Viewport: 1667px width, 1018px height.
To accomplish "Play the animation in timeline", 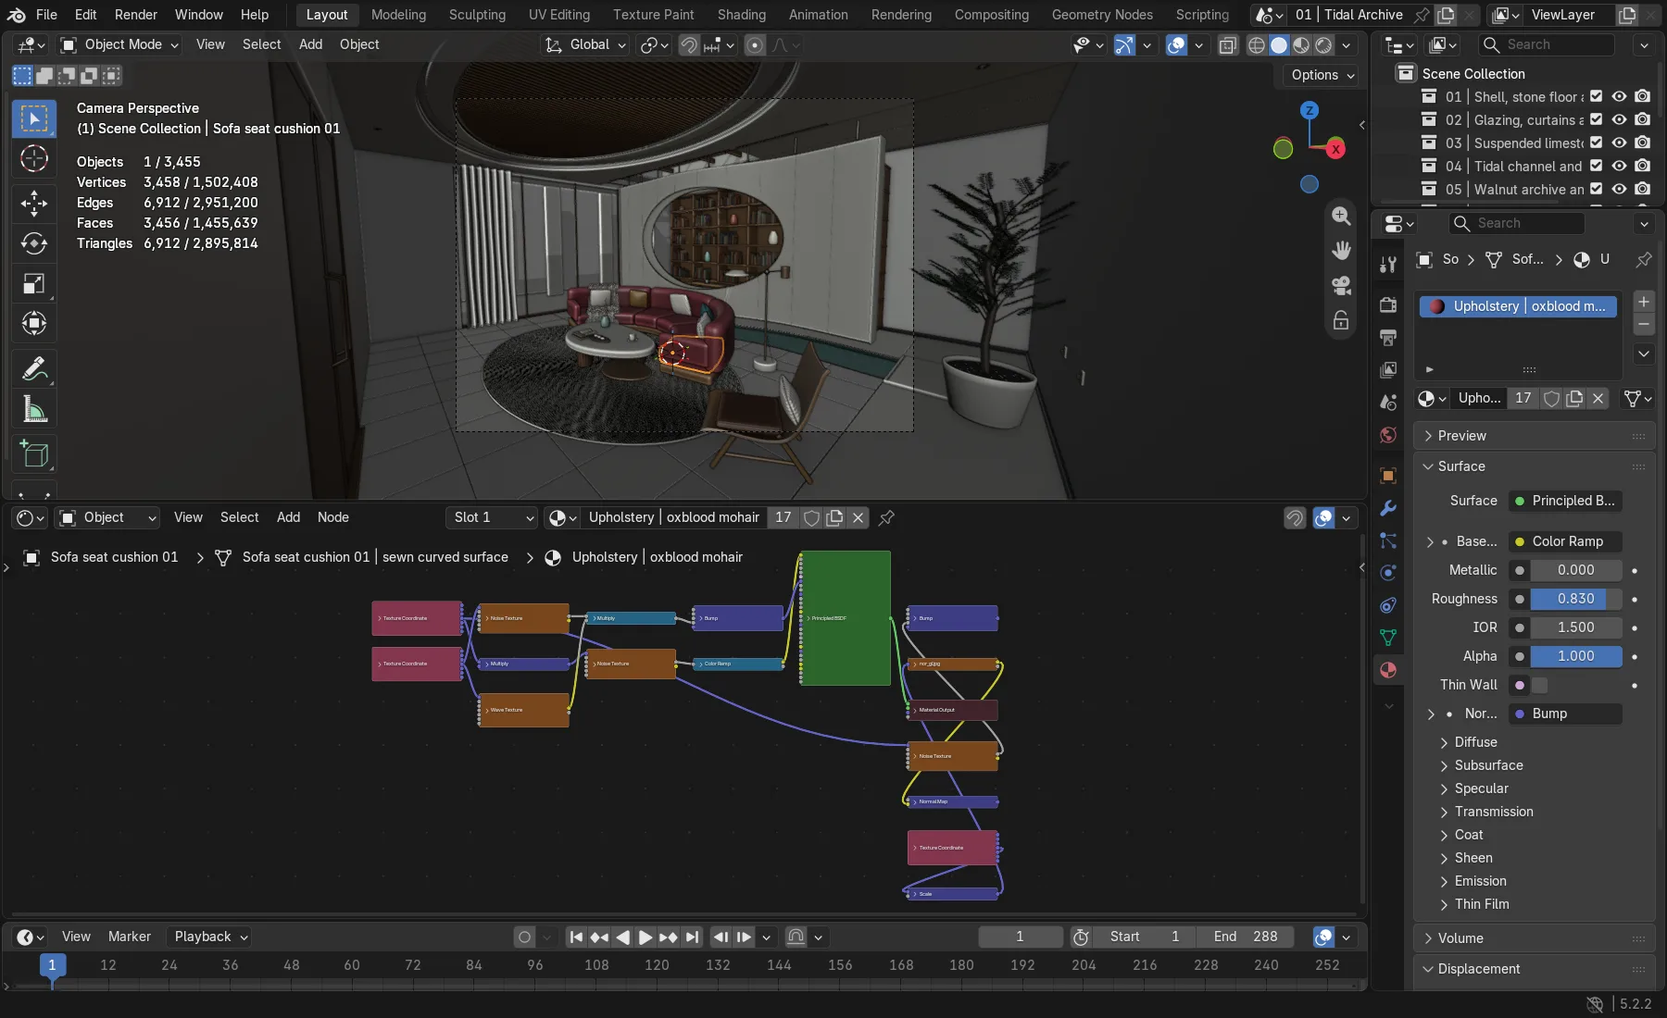I will tap(645, 937).
